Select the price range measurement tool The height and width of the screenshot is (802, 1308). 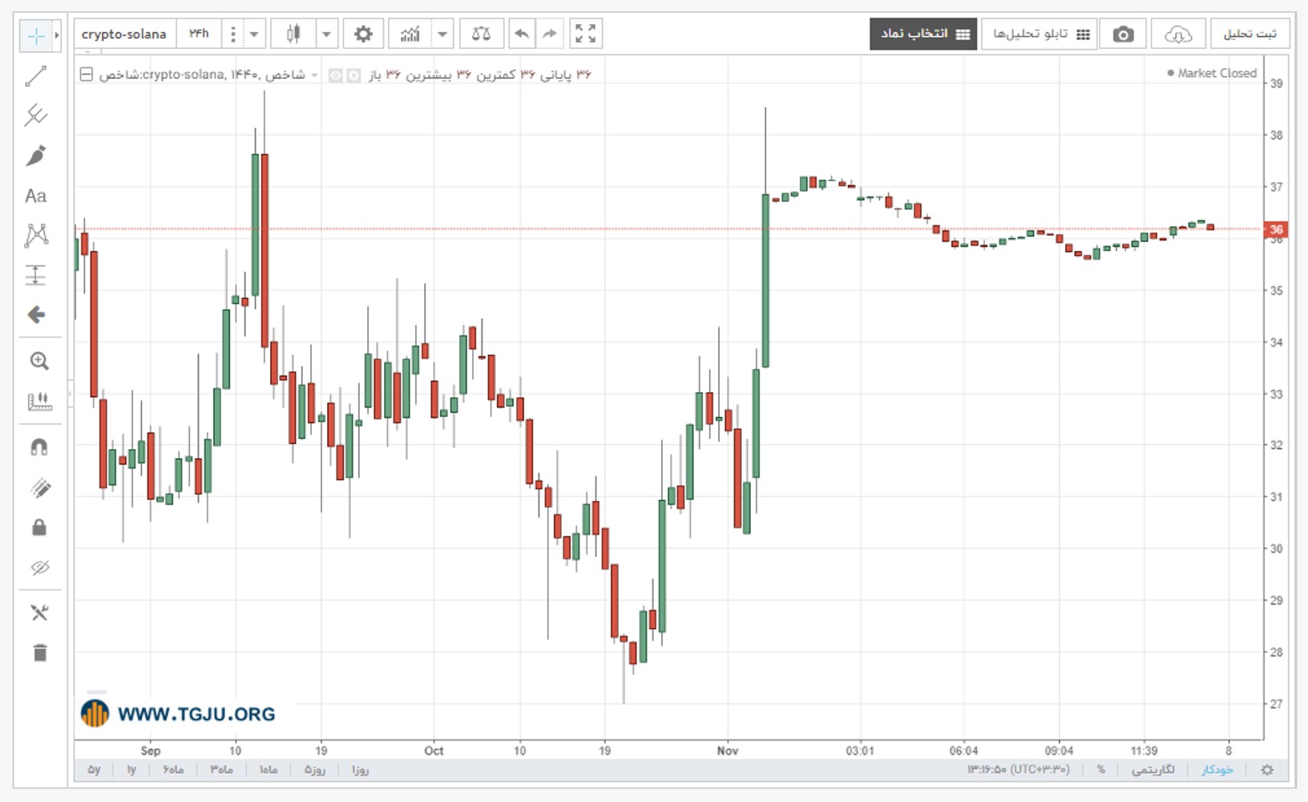[x=36, y=275]
